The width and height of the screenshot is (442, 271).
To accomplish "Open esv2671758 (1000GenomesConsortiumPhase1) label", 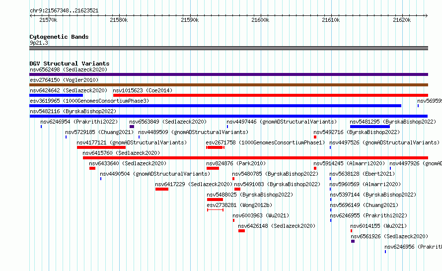I will tap(265, 142).
